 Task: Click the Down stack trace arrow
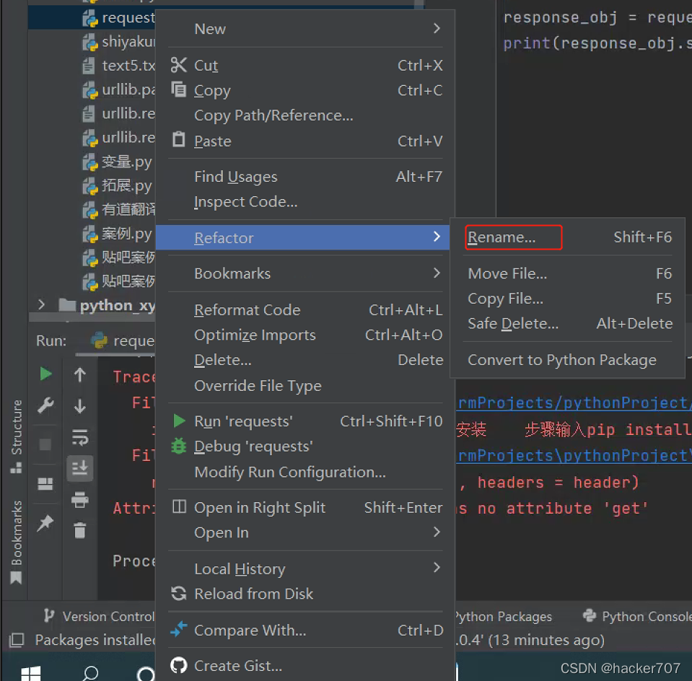(80, 406)
